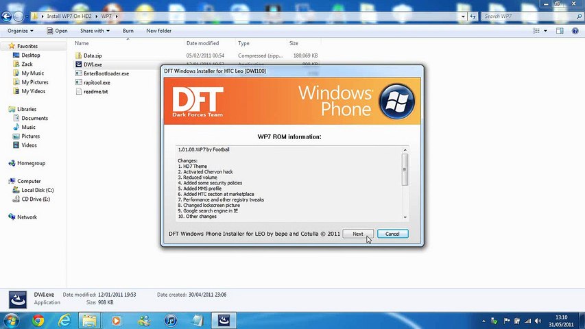Select the DWI.exe file icon
This screenshot has width=585, height=329.
[78, 64]
